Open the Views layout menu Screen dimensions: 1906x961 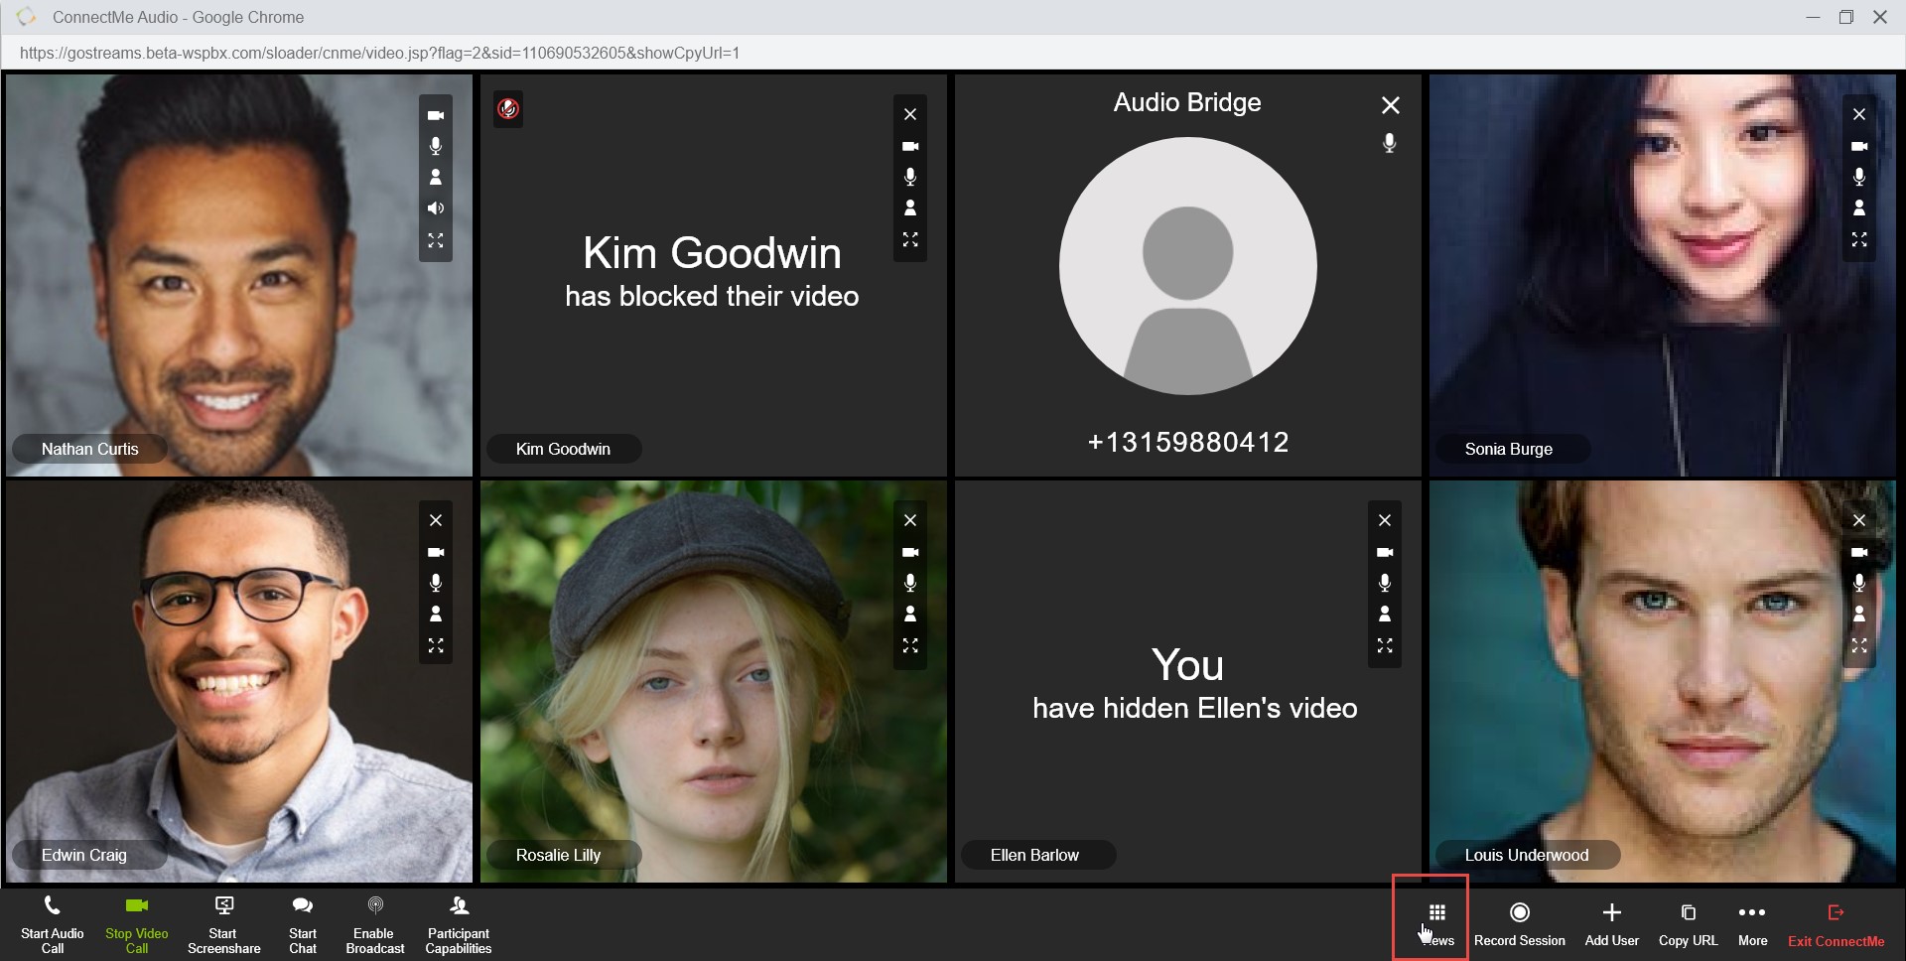tap(1436, 913)
